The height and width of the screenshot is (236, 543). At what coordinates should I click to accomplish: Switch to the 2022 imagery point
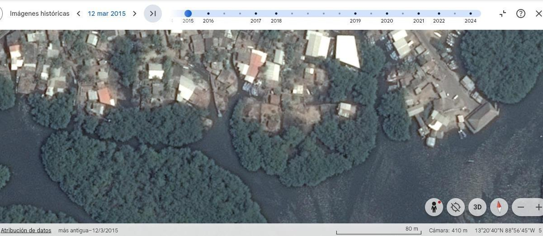(x=439, y=14)
